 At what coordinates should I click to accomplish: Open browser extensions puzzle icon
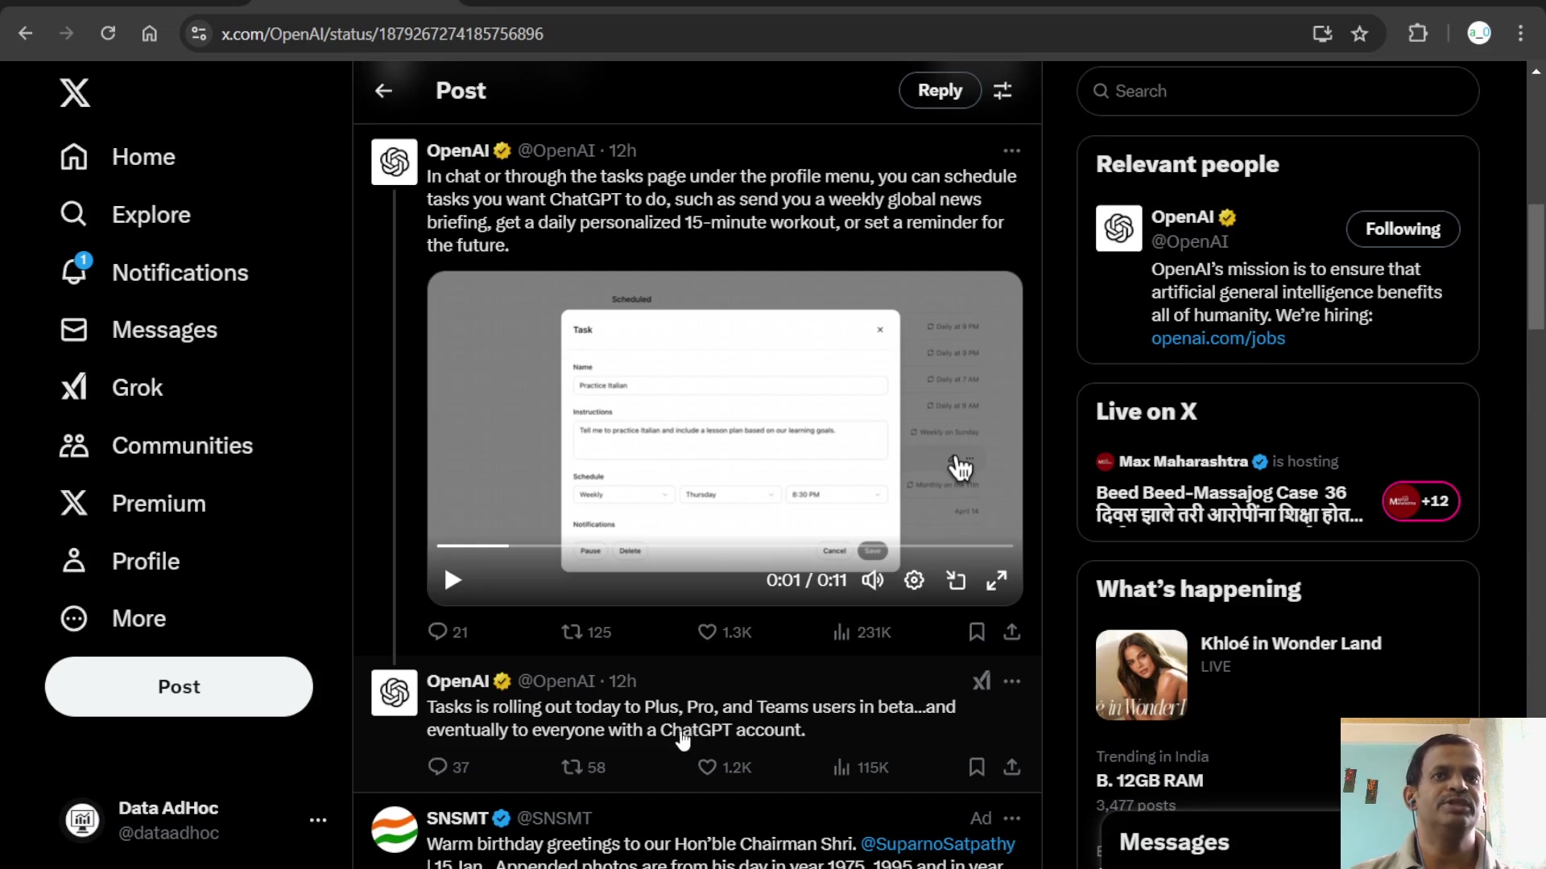(1418, 34)
